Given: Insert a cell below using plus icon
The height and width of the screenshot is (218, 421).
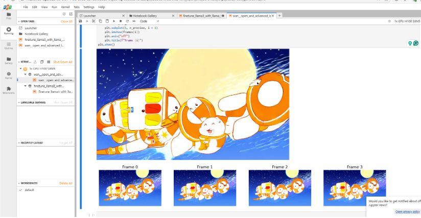Looking at the screenshot, I should [x=87, y=21].
